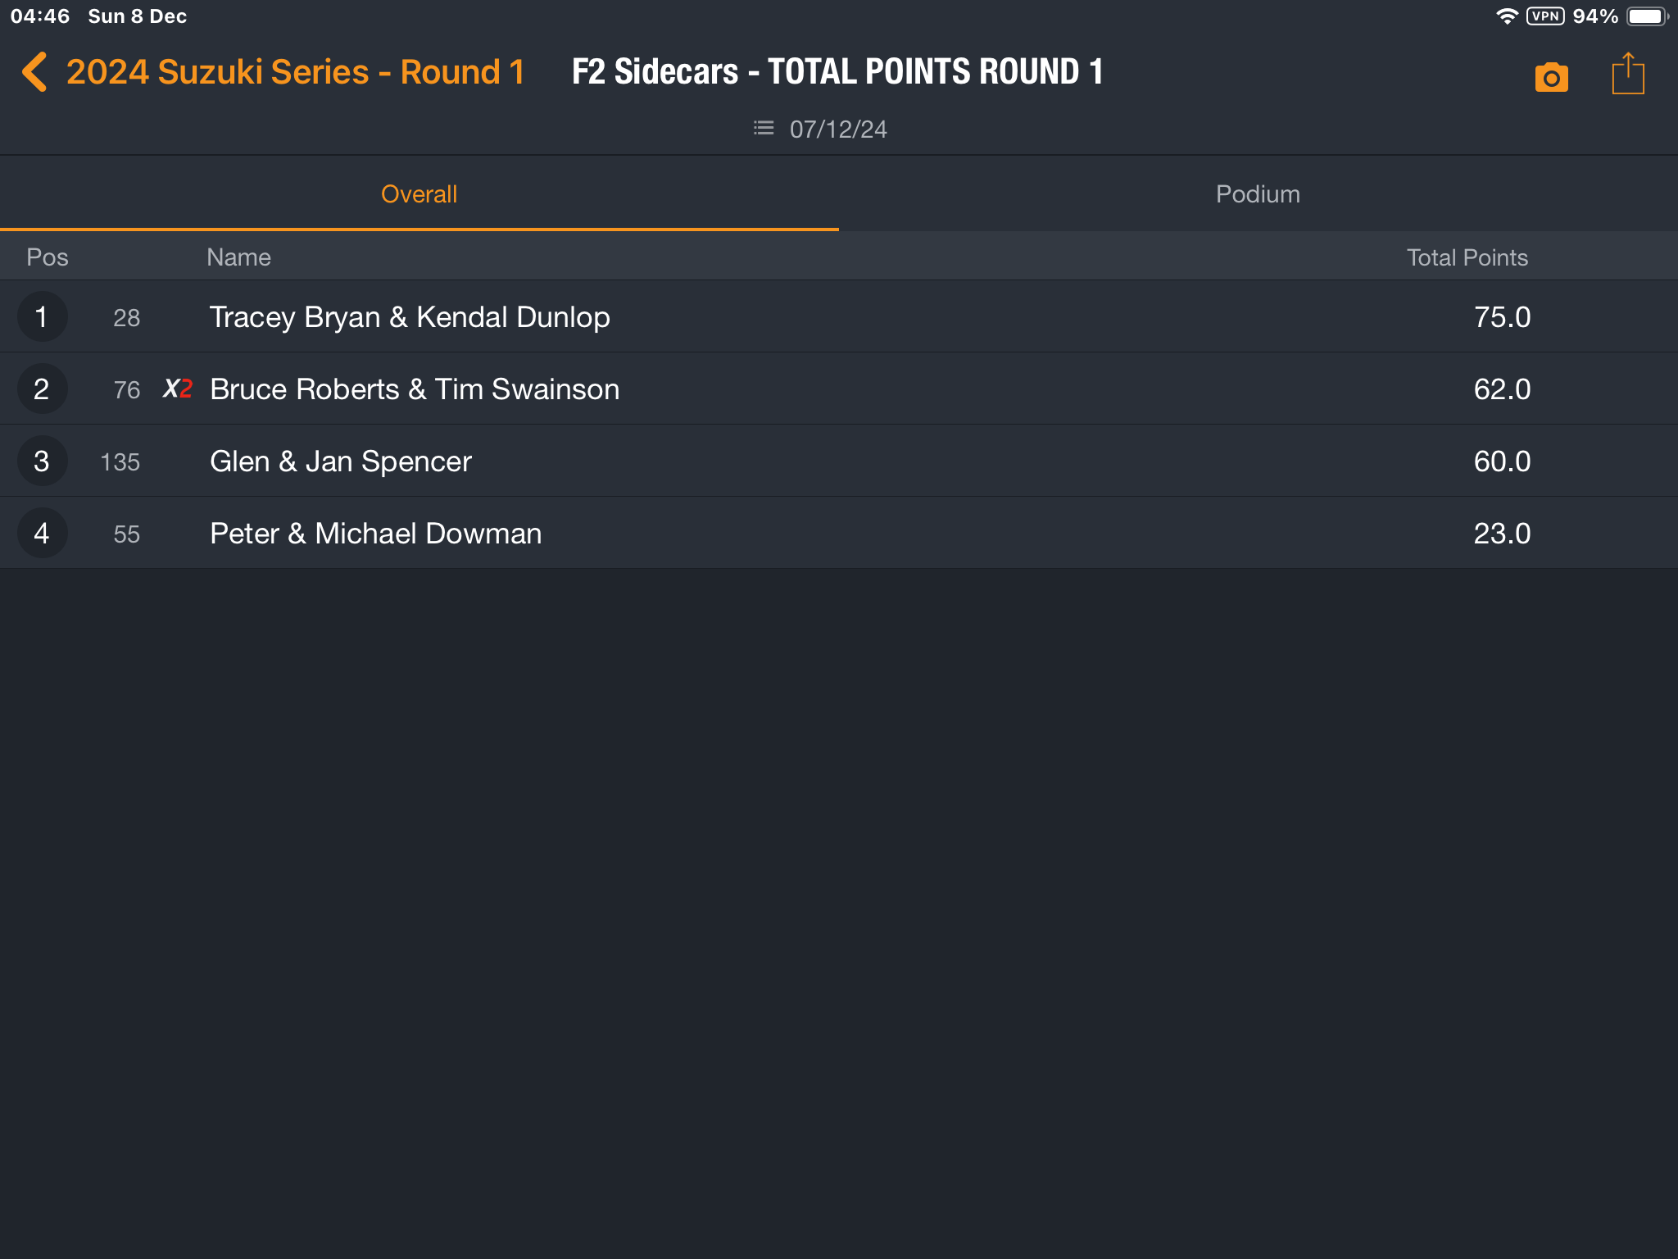Open the 07/12/24 date selector
Screen dimensions: 1678x1259
(x=837, y=130)
